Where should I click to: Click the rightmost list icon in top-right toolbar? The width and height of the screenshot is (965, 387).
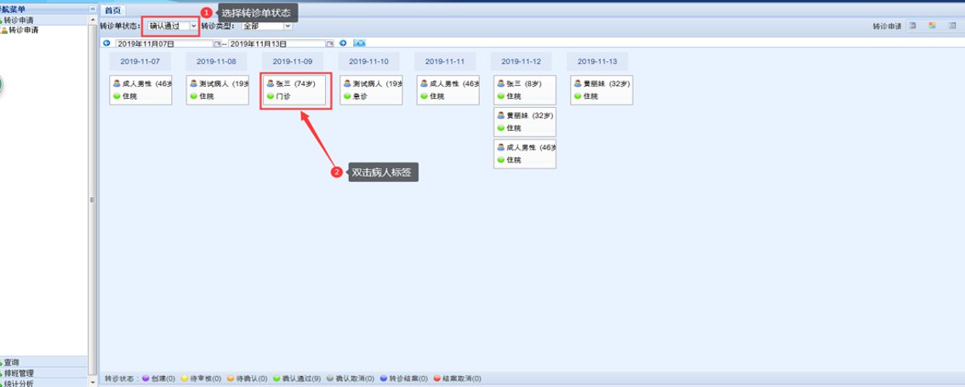coord(951,26)
